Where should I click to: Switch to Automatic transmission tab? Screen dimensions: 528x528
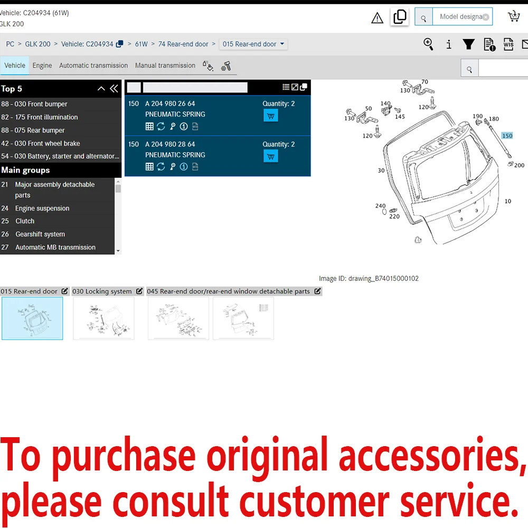click(93, 65)
